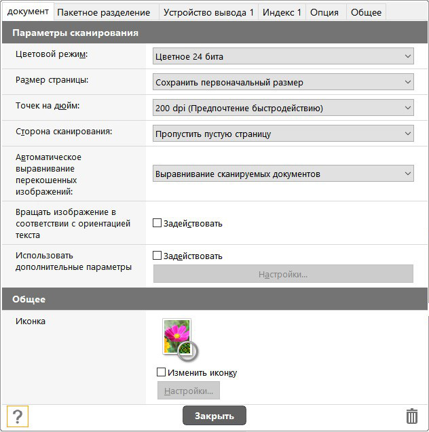Image resolution: width=429 pixels, height=432 pixels.
Task: Open the Цветовой режим dropdown
Action: pos(283,56)
